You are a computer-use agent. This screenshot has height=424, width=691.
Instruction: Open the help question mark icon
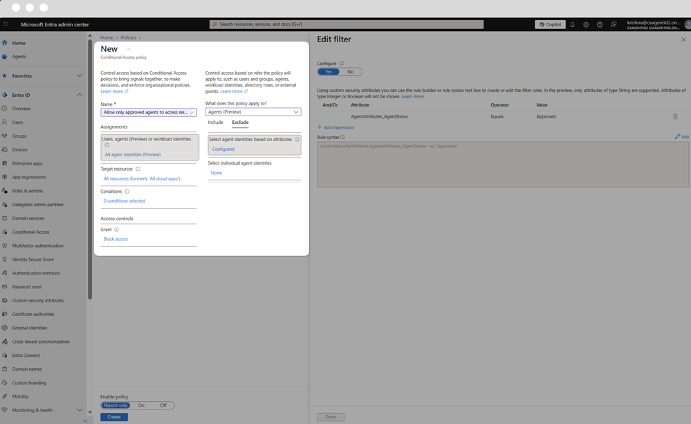click(599, 25)
